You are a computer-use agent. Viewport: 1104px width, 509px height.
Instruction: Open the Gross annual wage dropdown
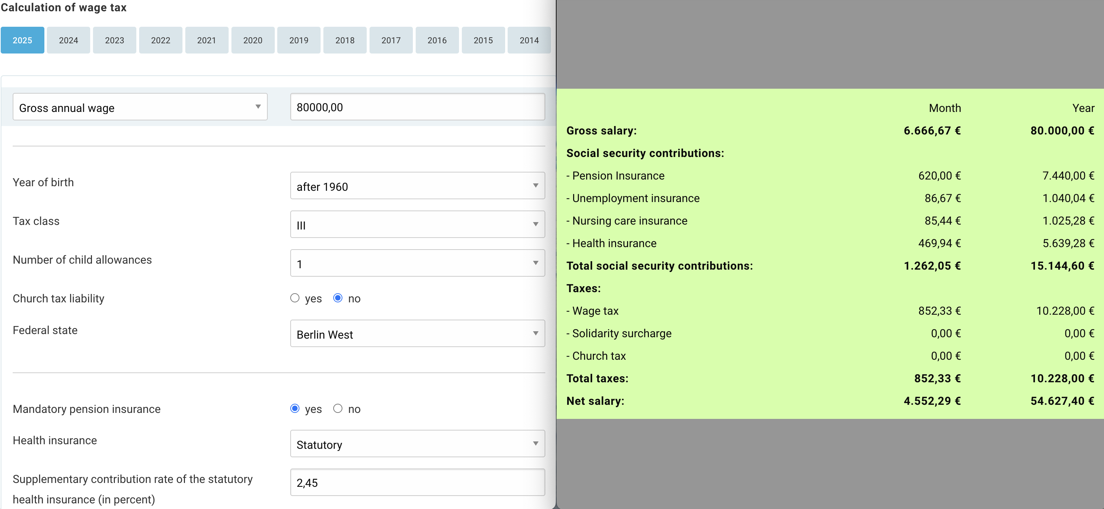pyautogui.click(x=140, y=107)
